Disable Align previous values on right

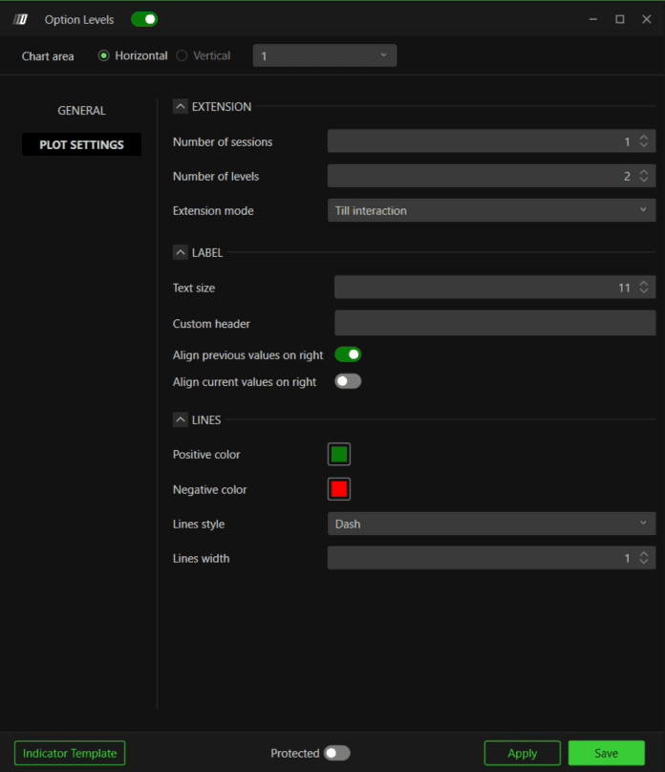[348, 354]
